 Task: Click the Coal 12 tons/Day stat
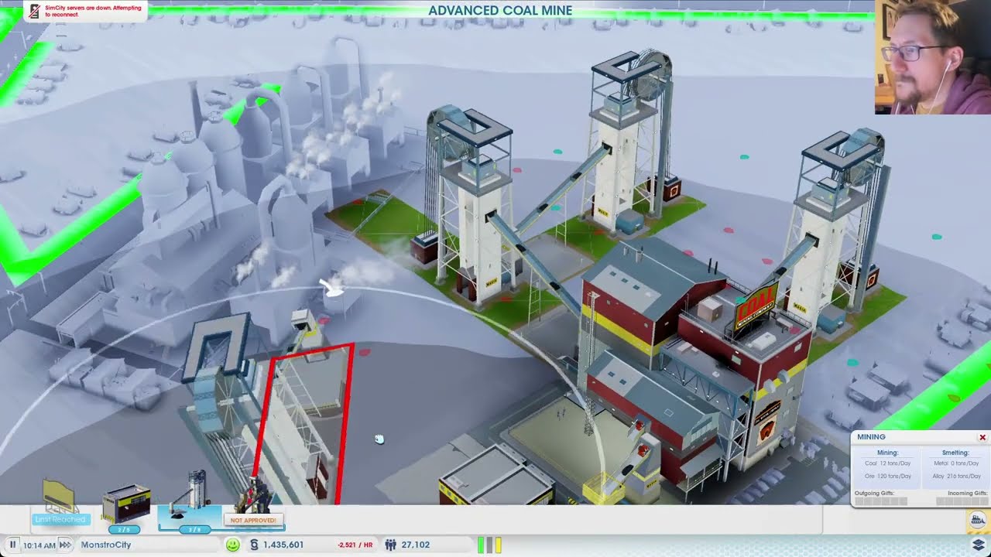pyautogui.click(x=887, y=463)
